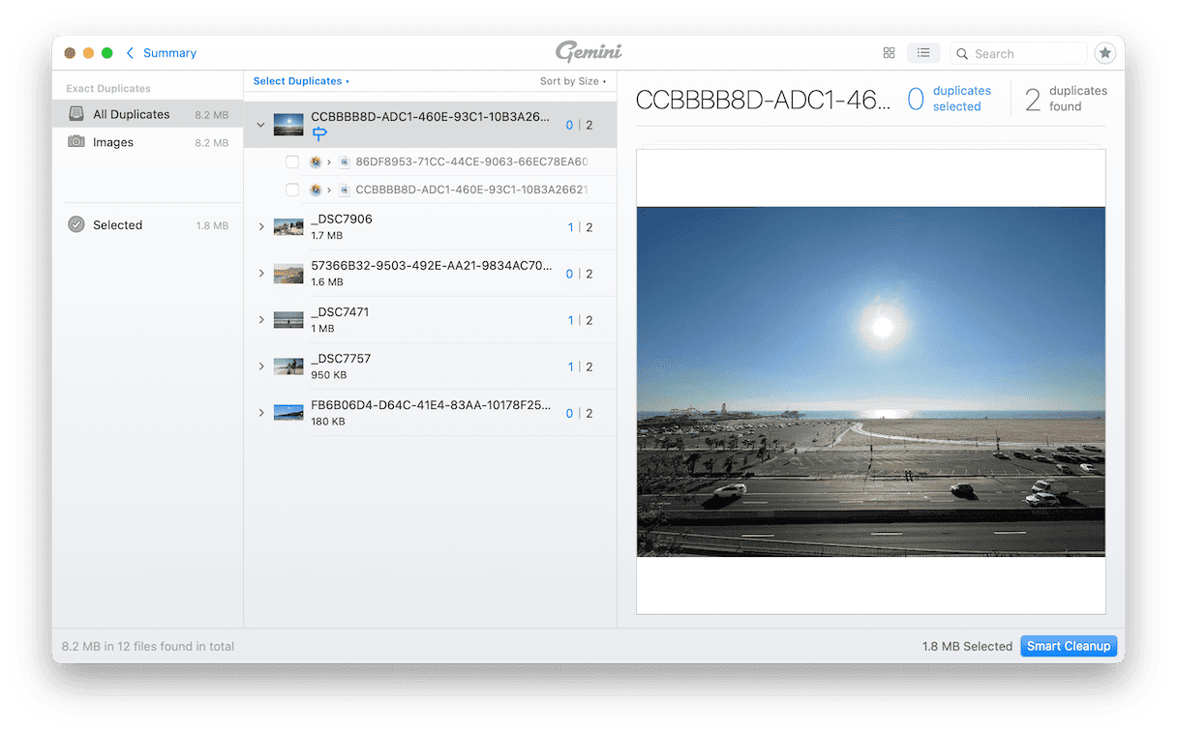Viewport: 1177px width, 732px height.
Task: Open the Select Duplicates dropdown
Action: pyautogui.click(x=301, y=81)
